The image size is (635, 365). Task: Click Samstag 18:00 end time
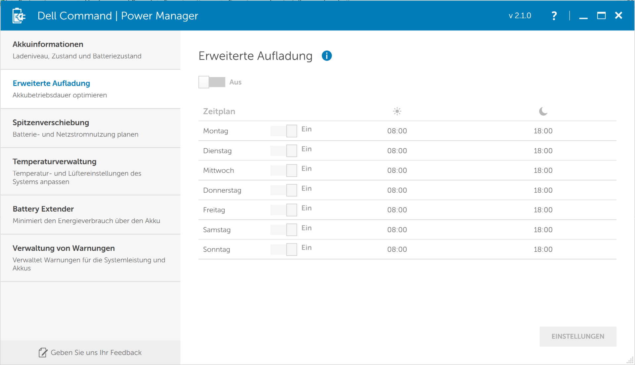pyautogui.click(x=543, y=230)
